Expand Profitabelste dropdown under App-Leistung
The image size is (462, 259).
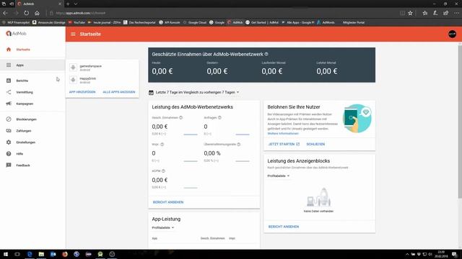[163, 227]
